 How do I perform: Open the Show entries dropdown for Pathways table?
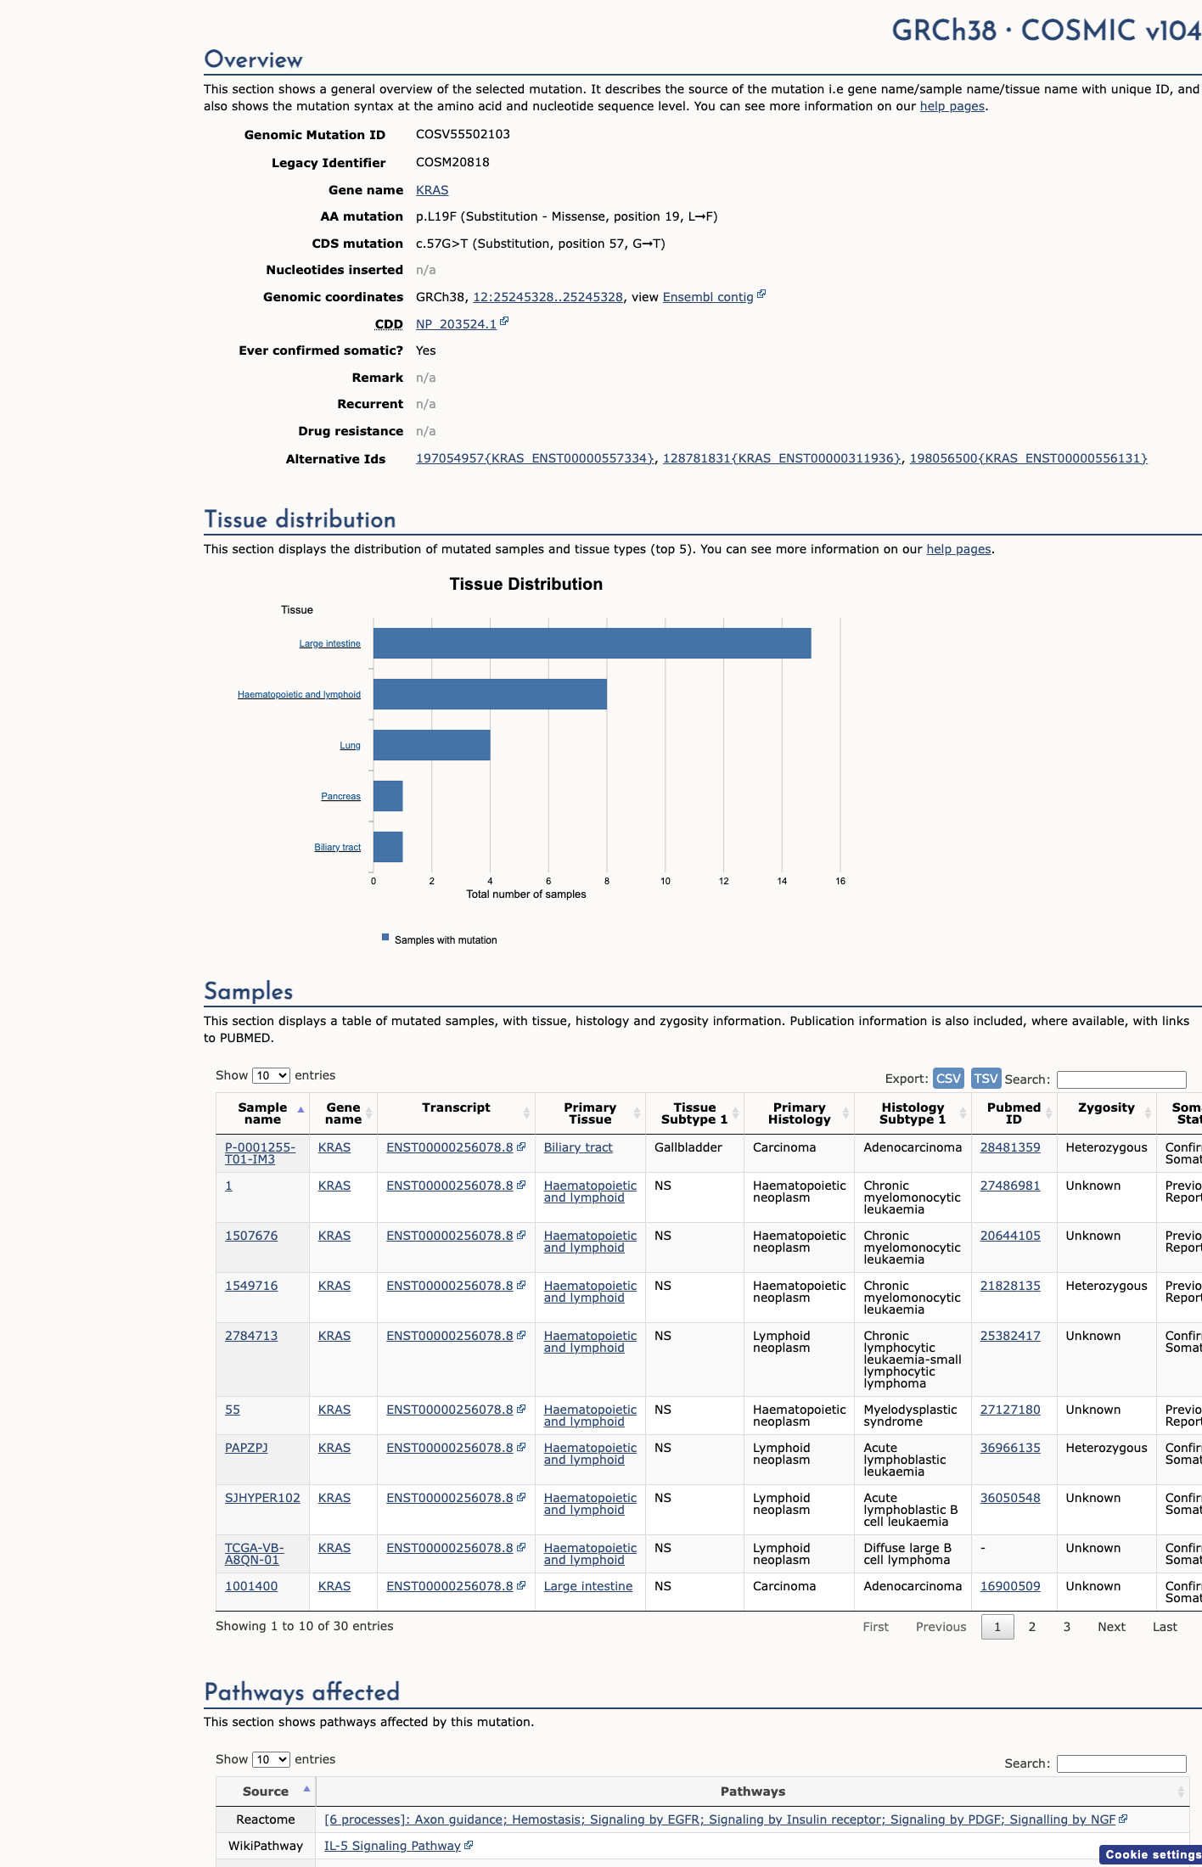point(271,1759)
